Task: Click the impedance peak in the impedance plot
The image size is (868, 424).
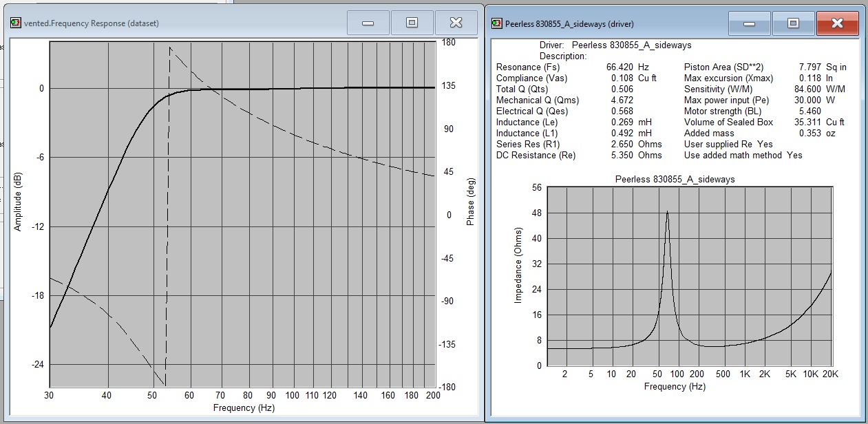Action: pos(667,213)
